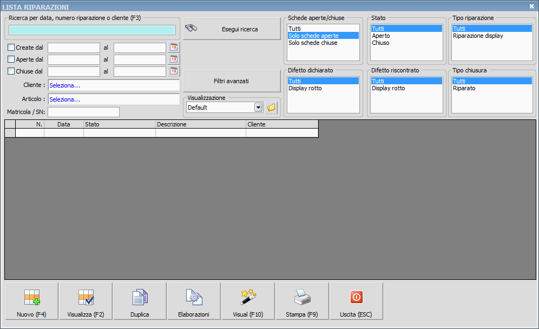The width and height of the screenshot is (539, 329).
Task: Open the calendar picker for Create dal dates
Action: pyautogui.click(x=173, y=47)
